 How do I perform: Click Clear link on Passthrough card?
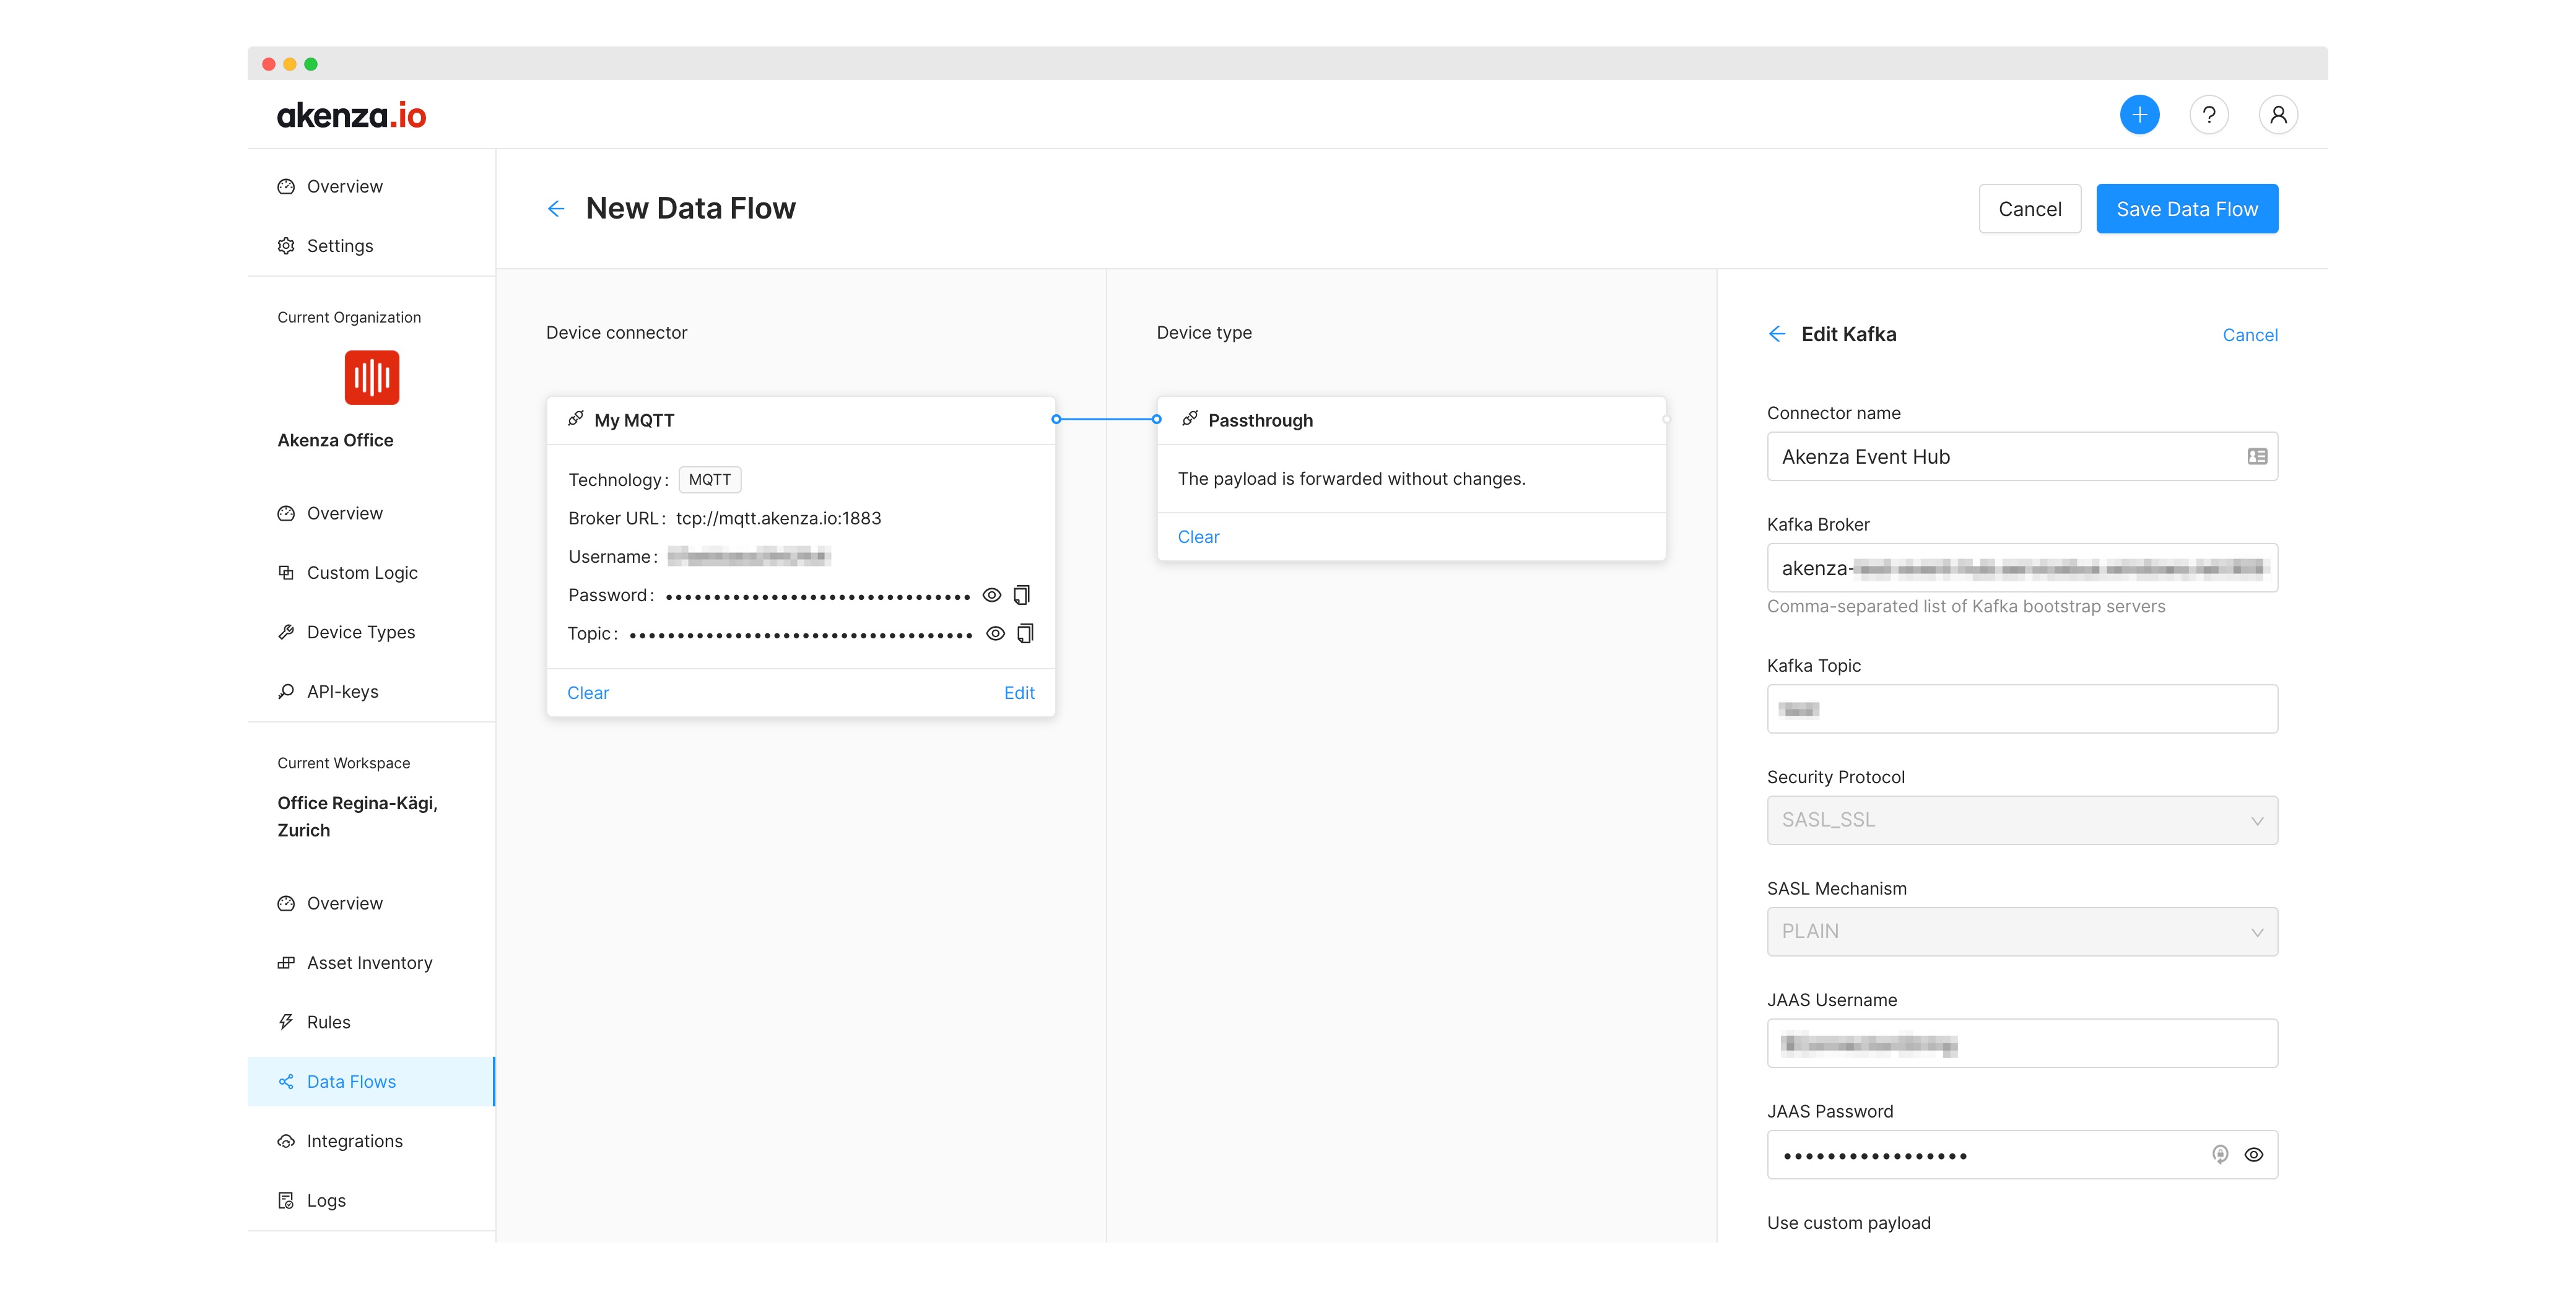(1198, 536)
